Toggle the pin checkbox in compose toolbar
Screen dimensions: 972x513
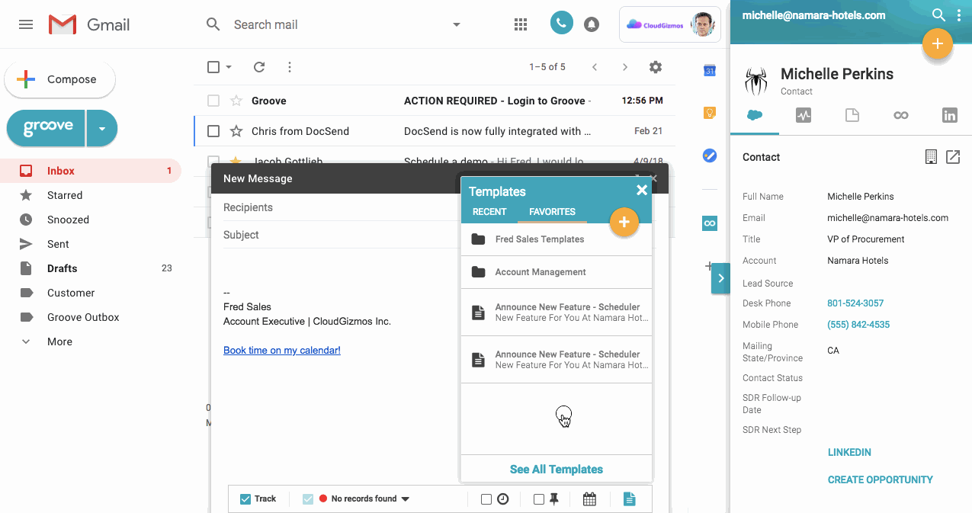[x=539, y=499]
